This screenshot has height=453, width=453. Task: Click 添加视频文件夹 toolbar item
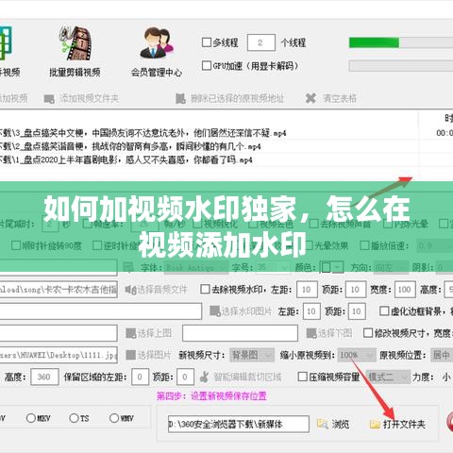pyautogui.click(x=81, y=99)
